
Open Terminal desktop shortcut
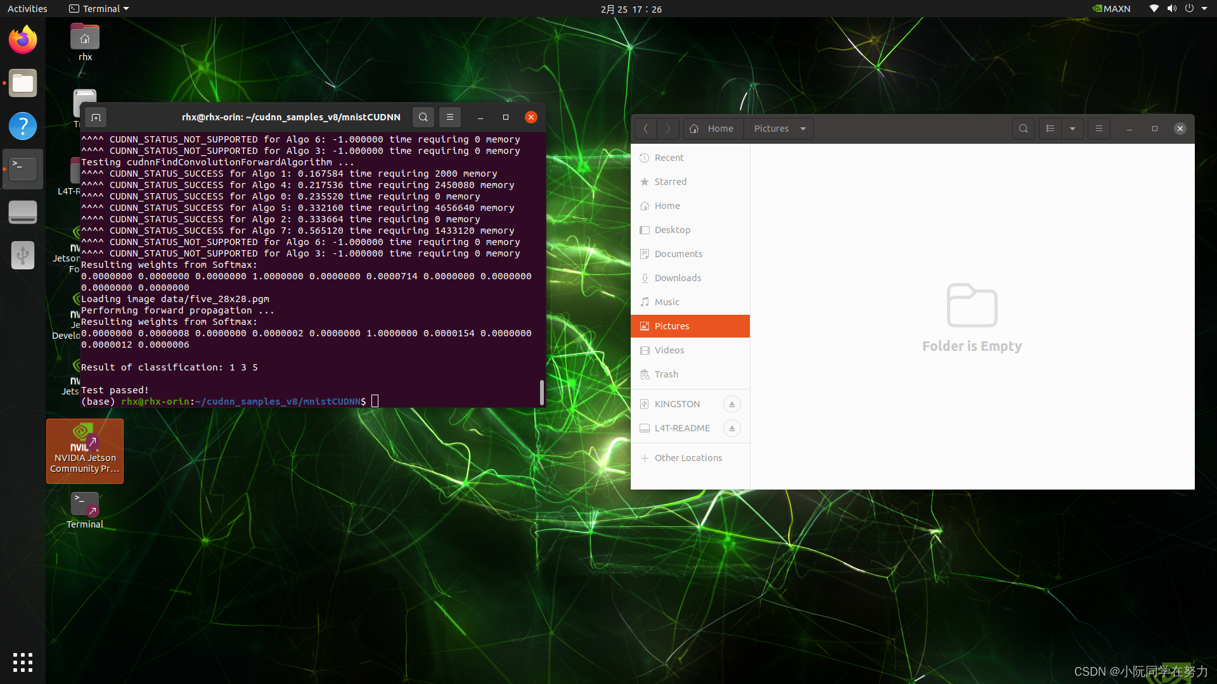tap(85, 510)
